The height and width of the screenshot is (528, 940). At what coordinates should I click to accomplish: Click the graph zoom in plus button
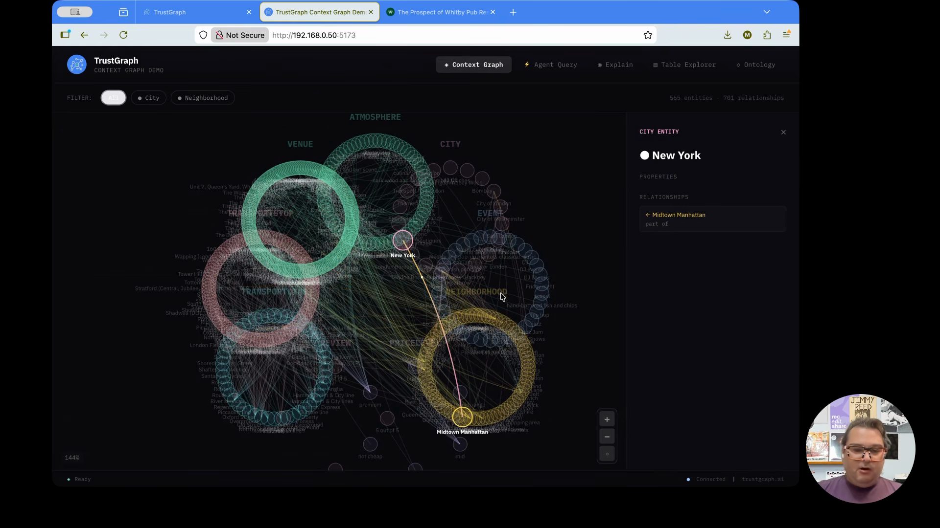(607, 419)
